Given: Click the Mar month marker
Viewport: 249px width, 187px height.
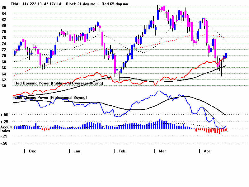Looking at the screenshot, I should [x=162, y=151].
